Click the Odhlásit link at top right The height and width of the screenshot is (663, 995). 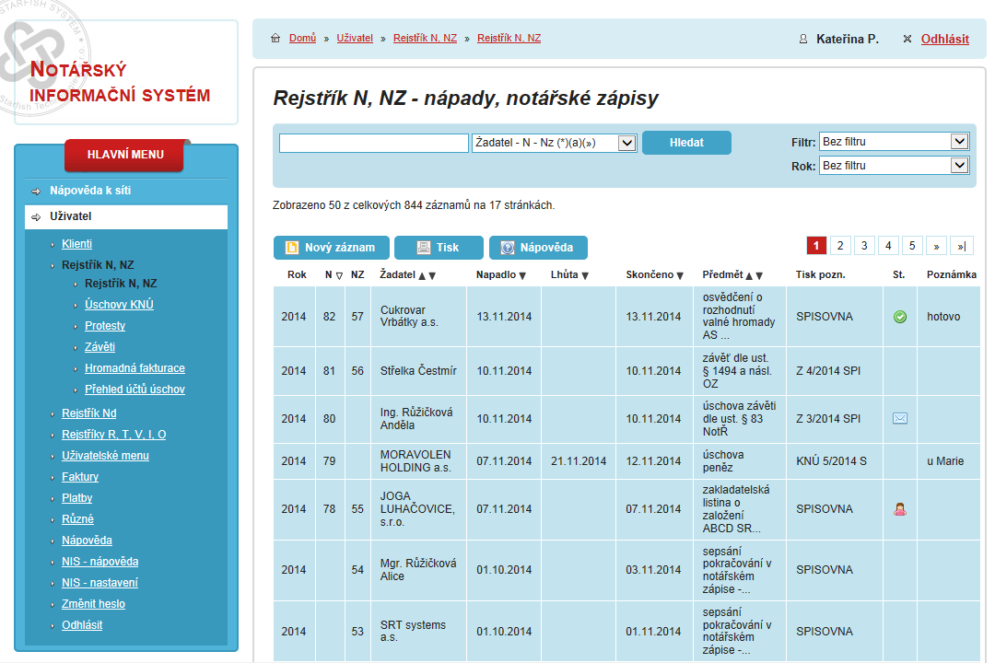944,39
